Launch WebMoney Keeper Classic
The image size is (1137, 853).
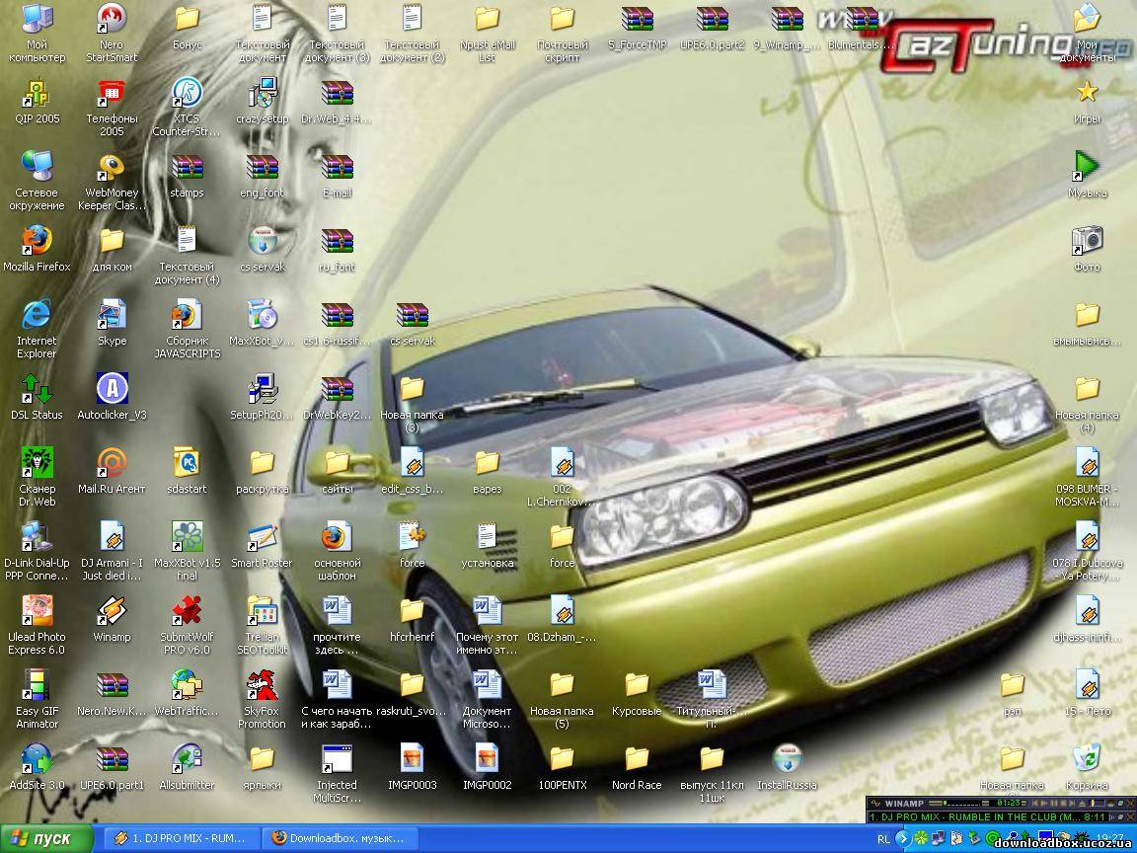tap(112, 181)
